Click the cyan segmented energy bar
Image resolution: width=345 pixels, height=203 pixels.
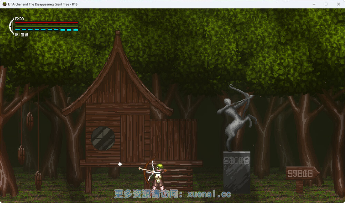click(x=46, y=30)
